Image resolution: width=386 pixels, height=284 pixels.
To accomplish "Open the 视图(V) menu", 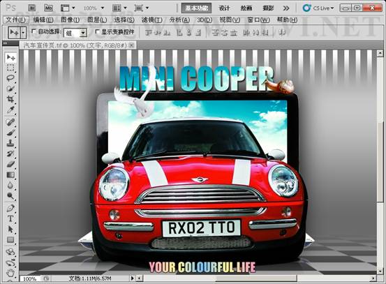I will tap(230, 20).
